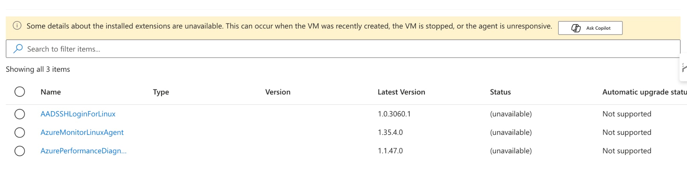The image size is (687, 170).
Task: Sort by the Type column header
Action: 161,92
